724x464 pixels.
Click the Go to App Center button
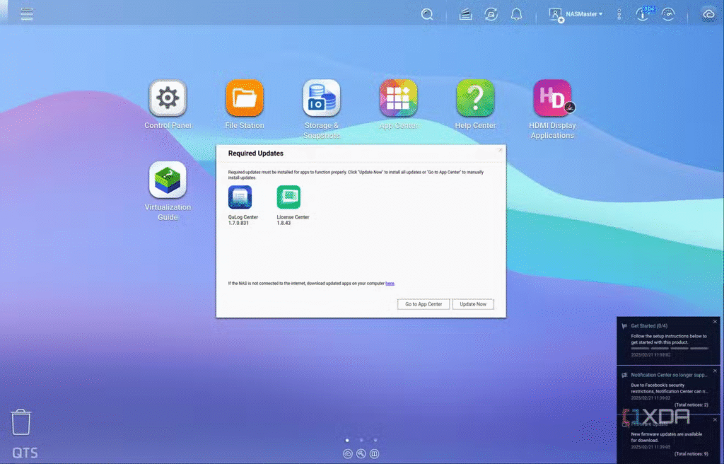point(424,304)
